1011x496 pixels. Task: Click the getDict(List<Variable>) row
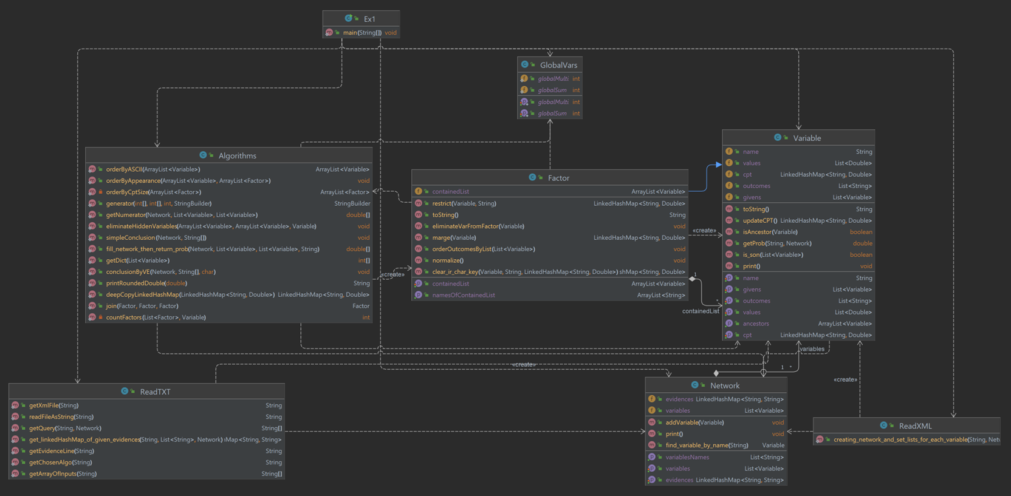point(229,260)
